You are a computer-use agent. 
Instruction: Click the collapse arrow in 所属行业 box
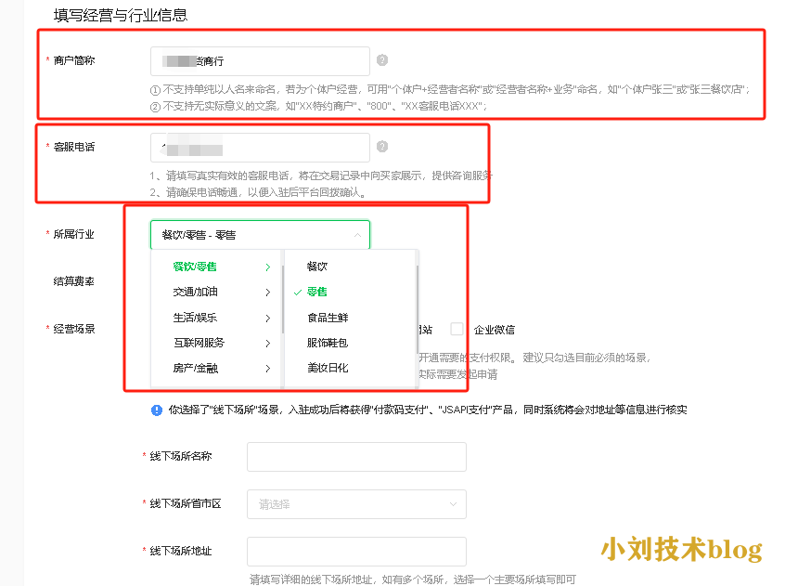coord(358,235)
